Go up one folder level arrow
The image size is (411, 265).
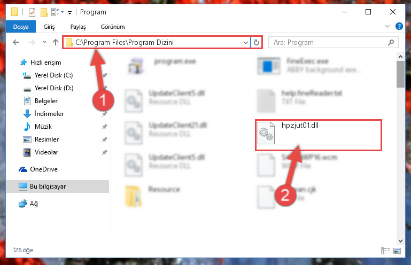tap(55, 42)
